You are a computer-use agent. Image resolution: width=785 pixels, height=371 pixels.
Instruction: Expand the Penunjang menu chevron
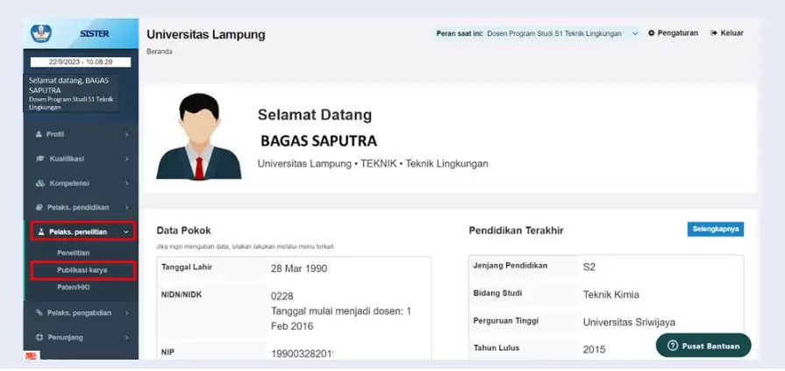[x=126, y=338]
